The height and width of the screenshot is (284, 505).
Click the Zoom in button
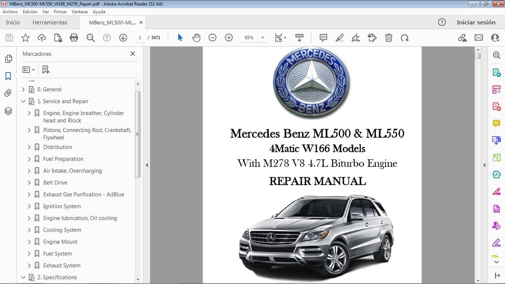coord(228,37)
